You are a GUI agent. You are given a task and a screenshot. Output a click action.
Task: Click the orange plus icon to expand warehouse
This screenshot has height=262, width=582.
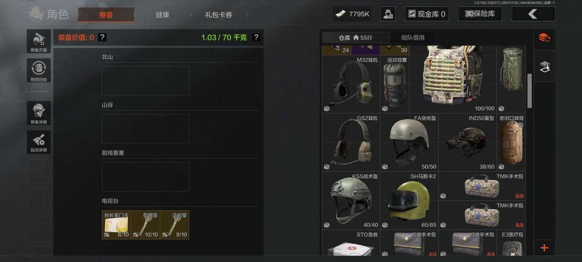(x=544, y=248)
